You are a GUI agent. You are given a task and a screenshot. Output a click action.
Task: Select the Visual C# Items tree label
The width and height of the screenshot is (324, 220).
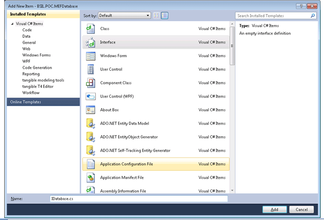point(29,24)
